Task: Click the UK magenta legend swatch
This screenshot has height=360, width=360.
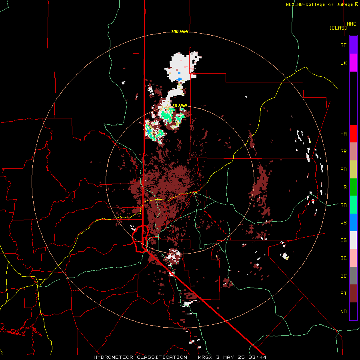Action: point(353,63)
